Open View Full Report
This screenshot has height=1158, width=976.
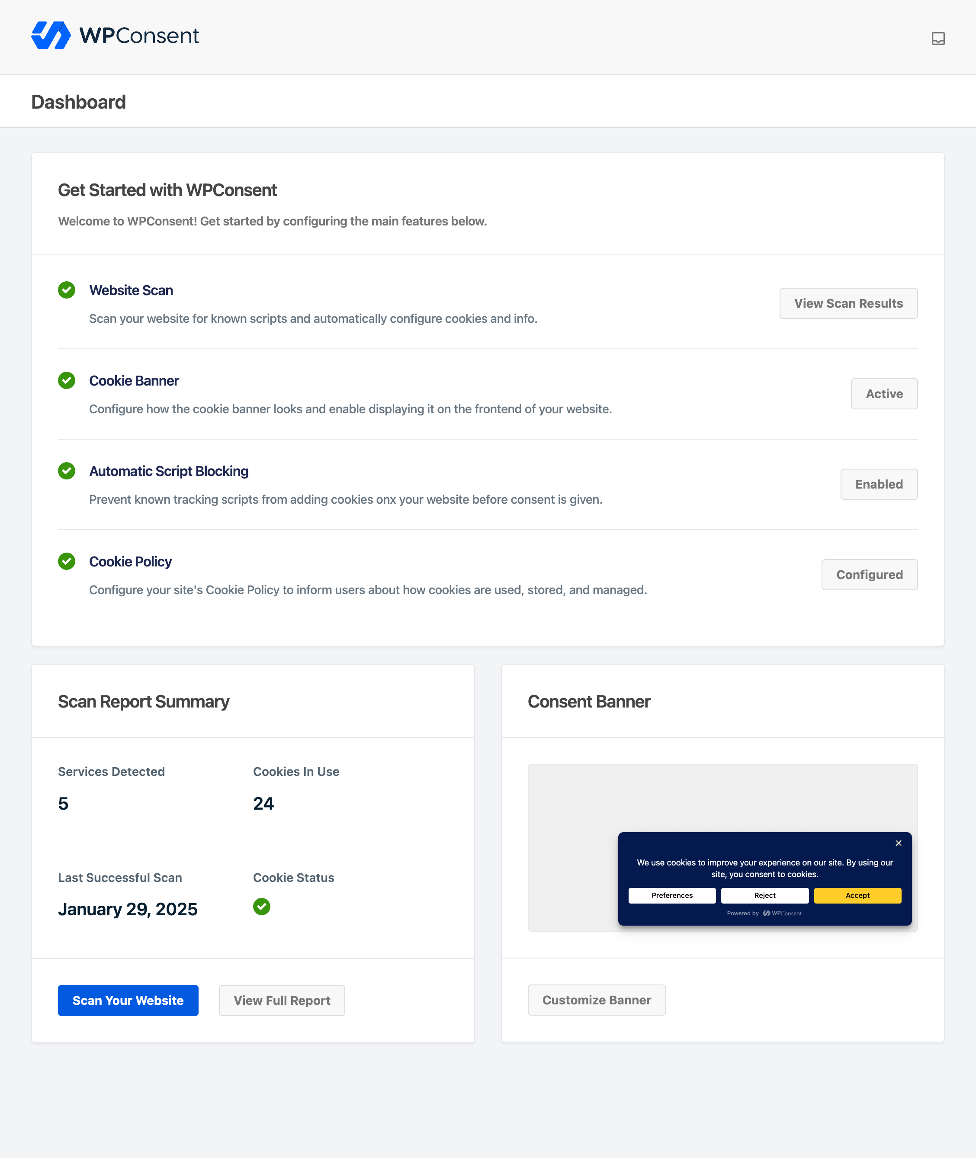point(282,1000)
